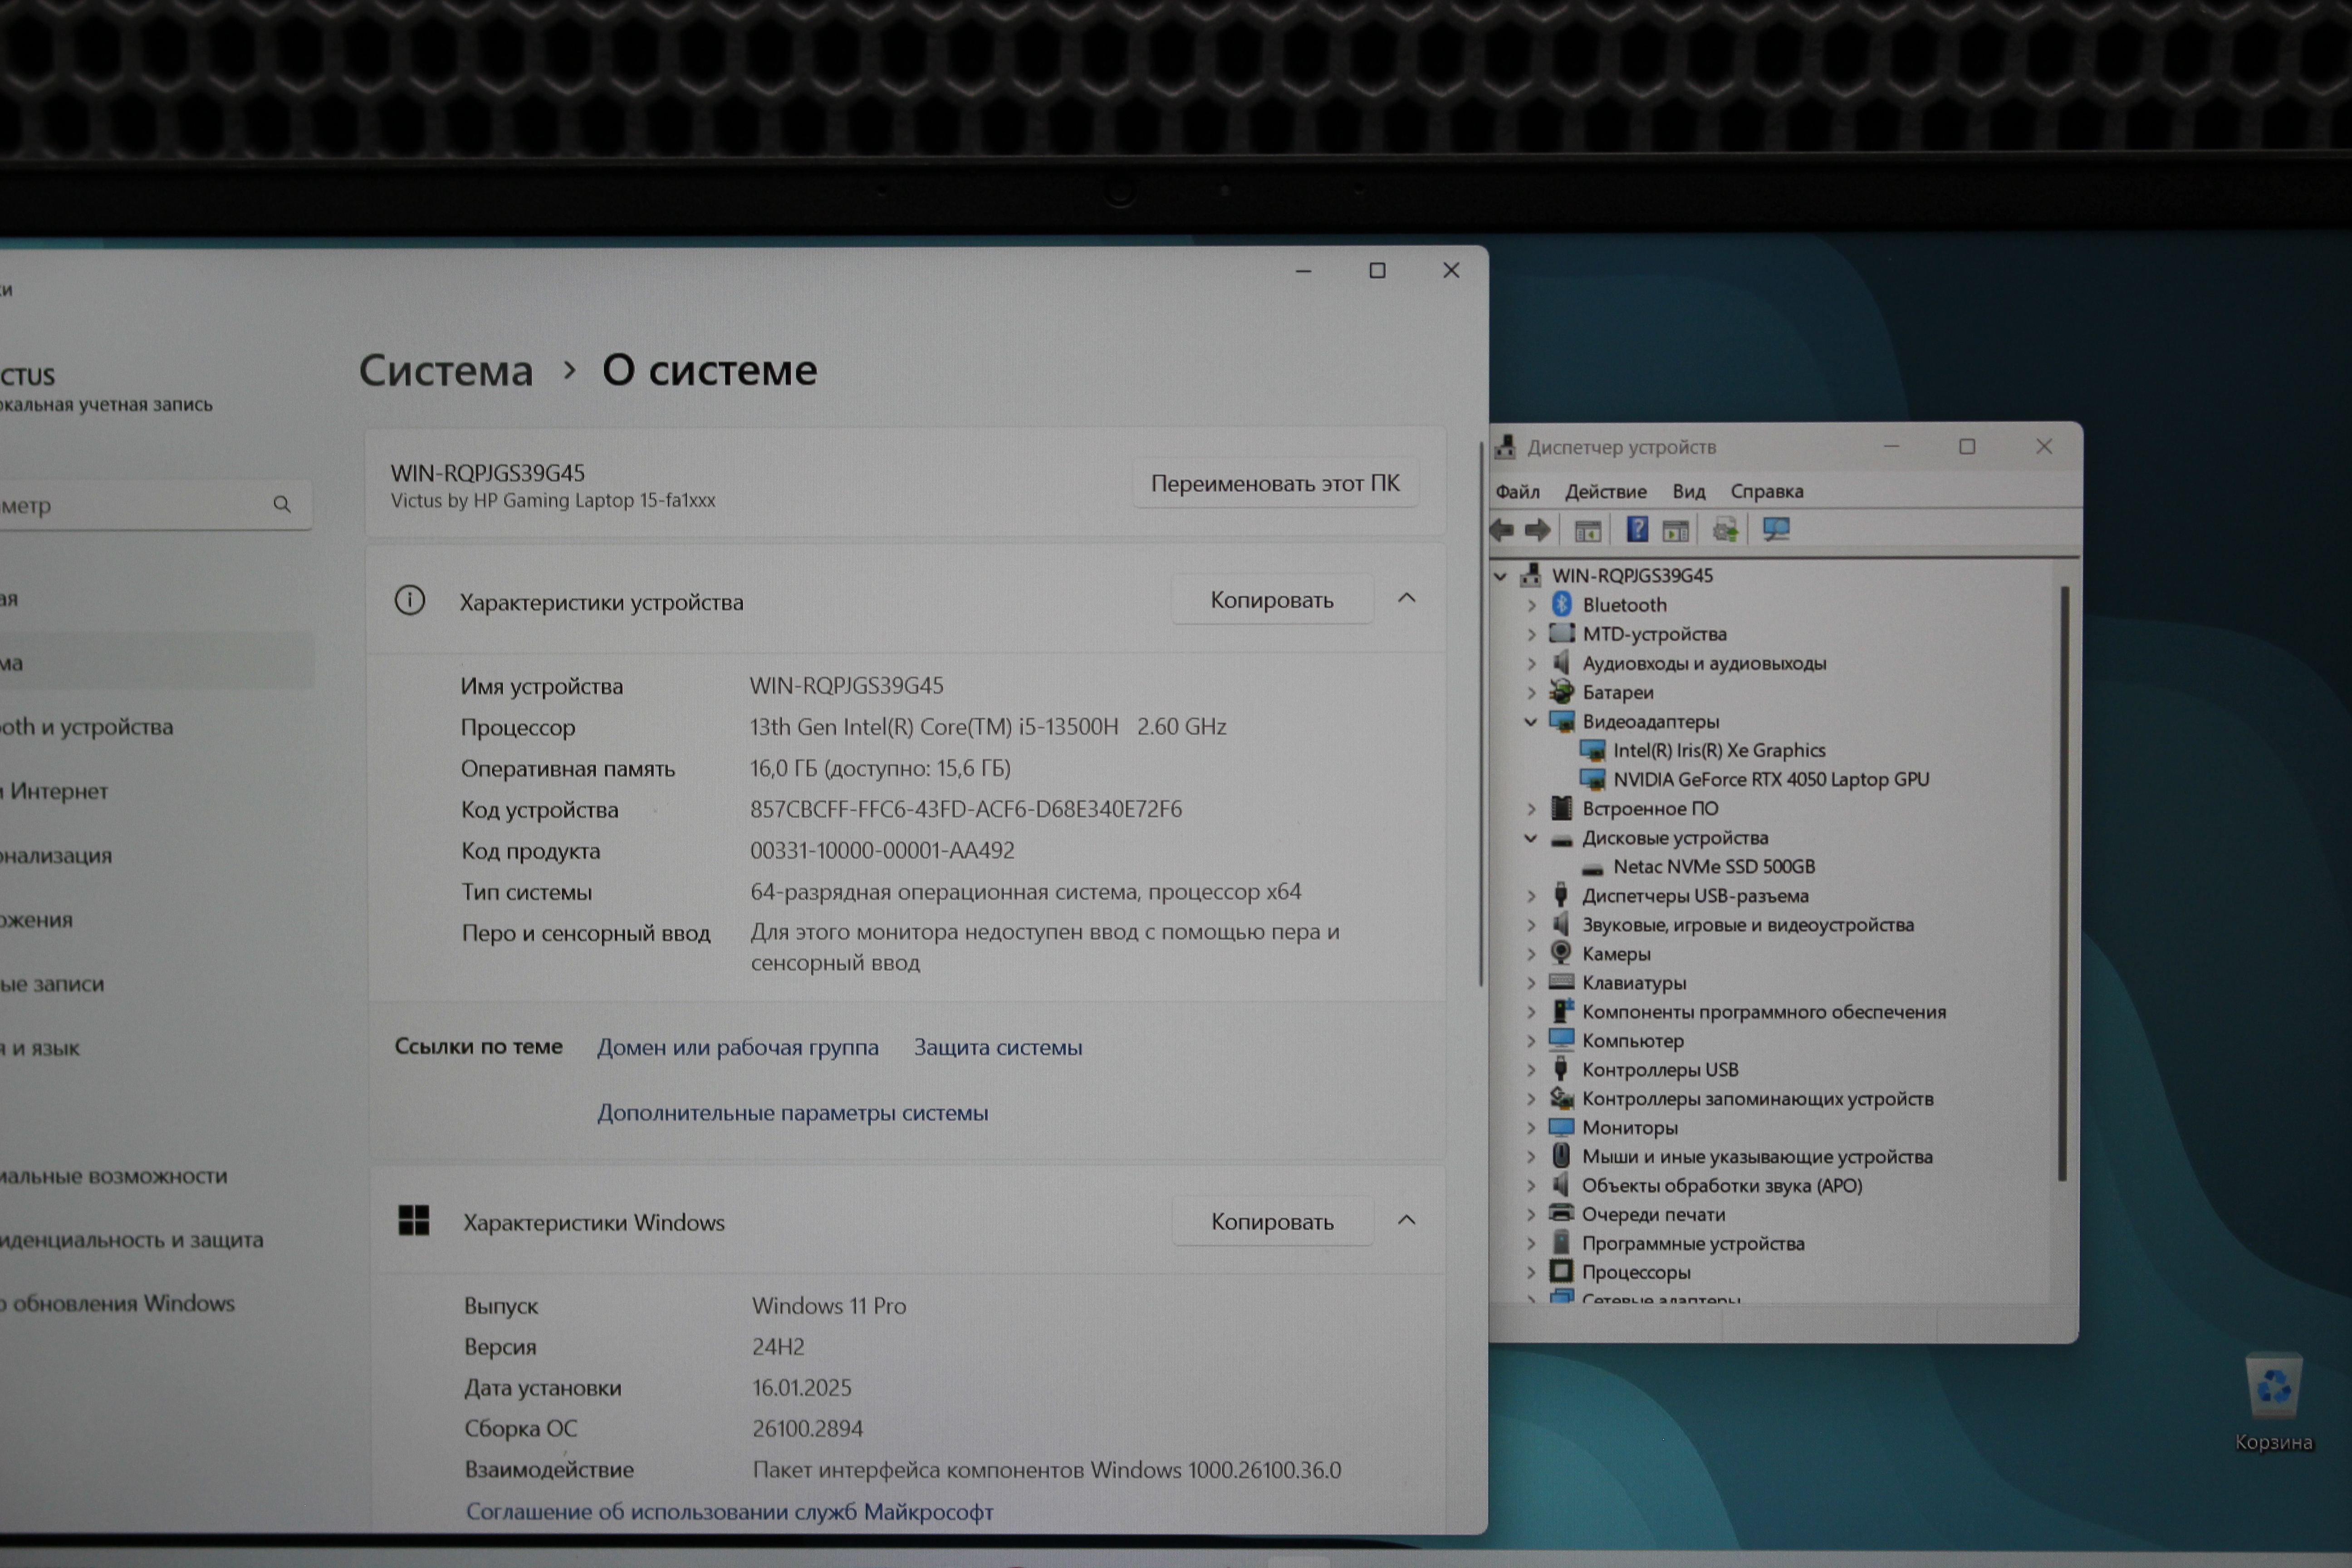Screen dimensions: 2352x1568
Task: Collapse the Видеоадаптеры node
Action: 1530,721
